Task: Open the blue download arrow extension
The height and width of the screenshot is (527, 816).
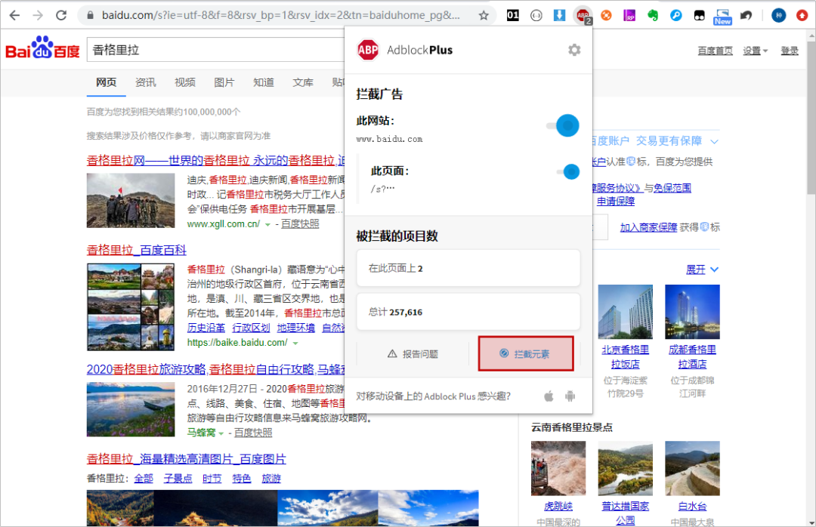Action: [559, 15]
